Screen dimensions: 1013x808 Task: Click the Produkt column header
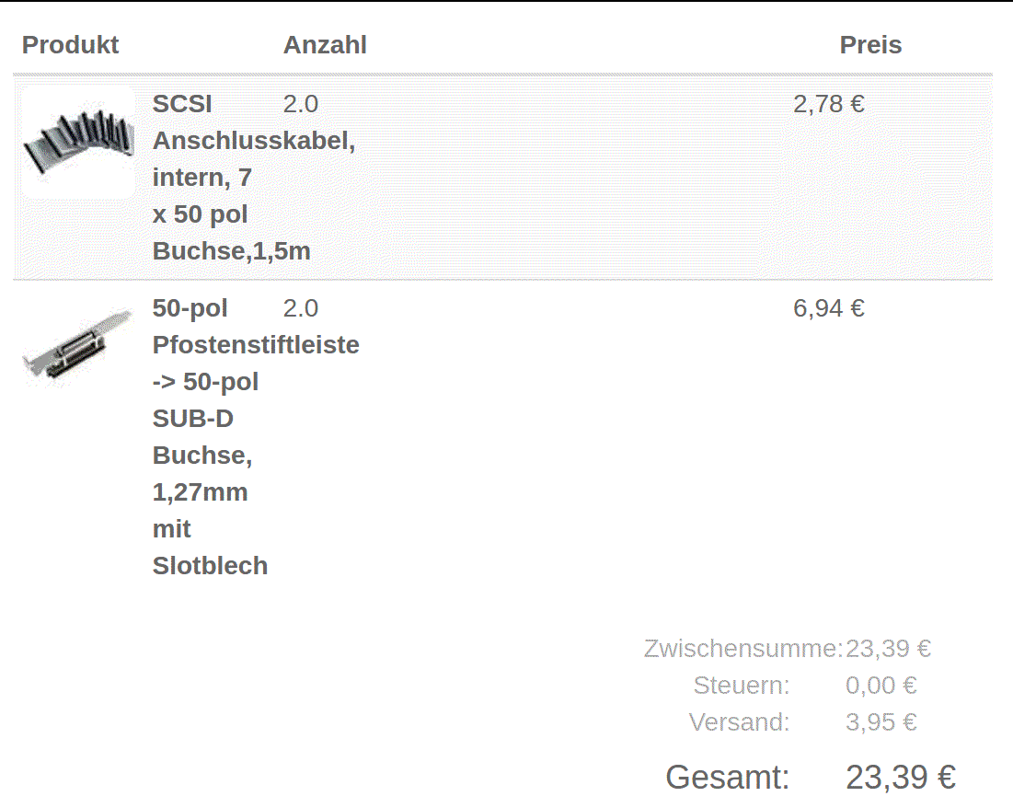click(x=71, y=44)
